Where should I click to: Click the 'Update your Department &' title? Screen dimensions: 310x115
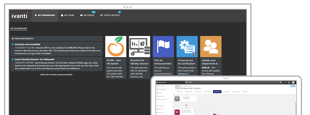(x=210, y=62)
